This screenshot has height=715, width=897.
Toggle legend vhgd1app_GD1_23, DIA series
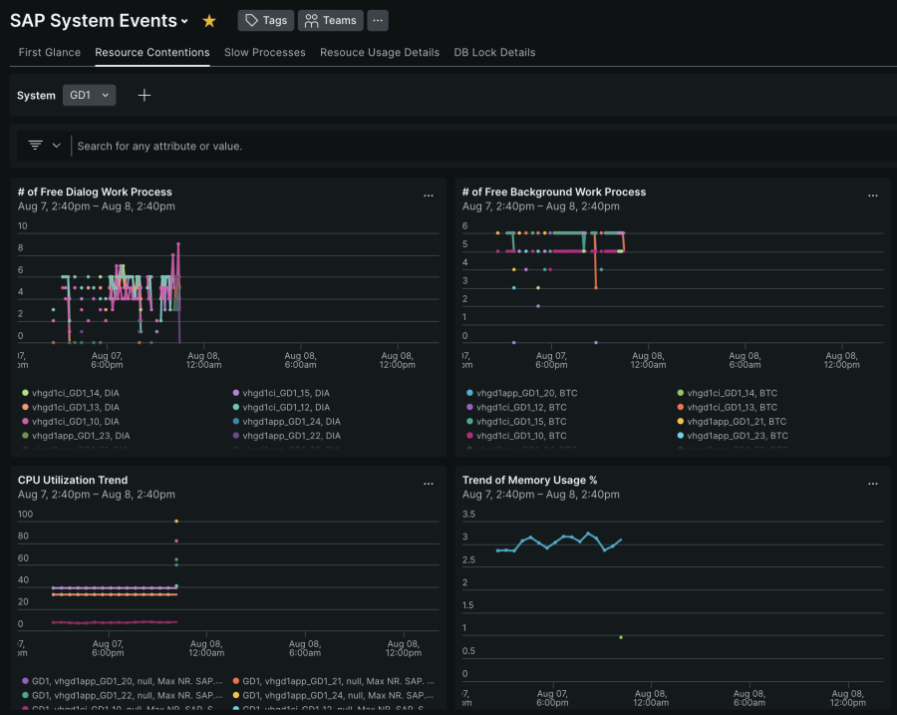point(76,436)
